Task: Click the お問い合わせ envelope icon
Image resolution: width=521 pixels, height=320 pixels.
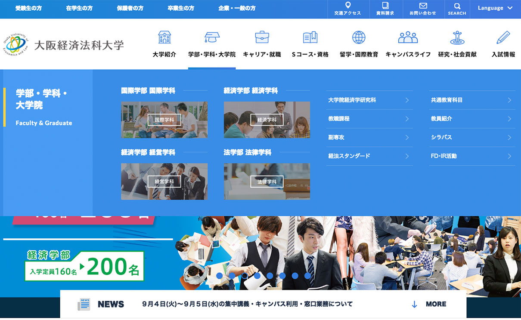Action: pos(423,6)
